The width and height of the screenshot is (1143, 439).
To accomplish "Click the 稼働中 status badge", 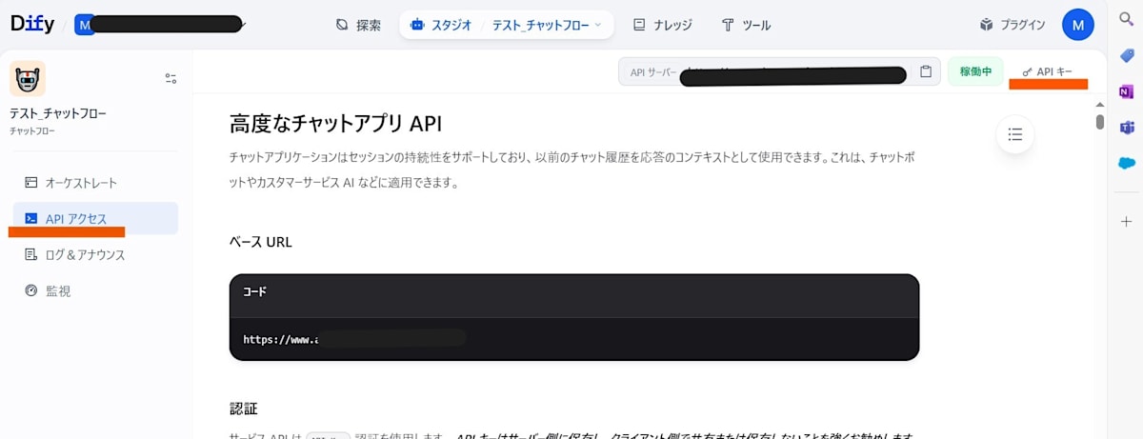I will click(975, 71).
